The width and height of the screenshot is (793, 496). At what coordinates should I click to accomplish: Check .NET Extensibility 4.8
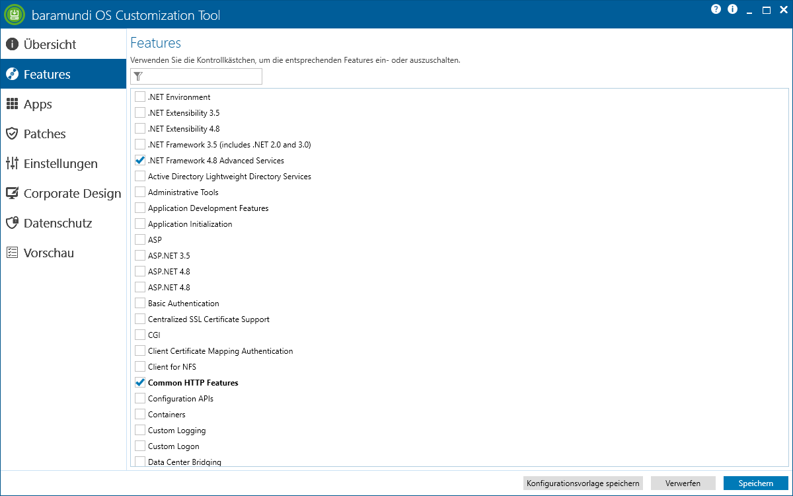[140, 128]
